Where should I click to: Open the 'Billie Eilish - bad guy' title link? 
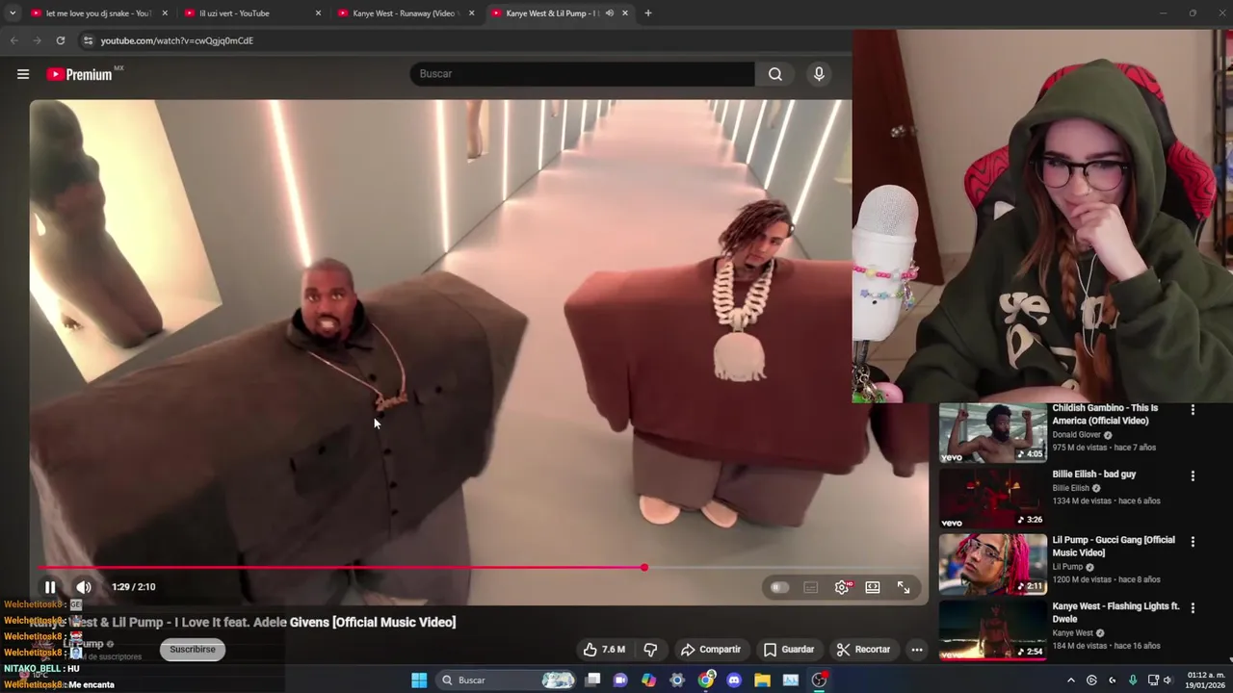1093,475
